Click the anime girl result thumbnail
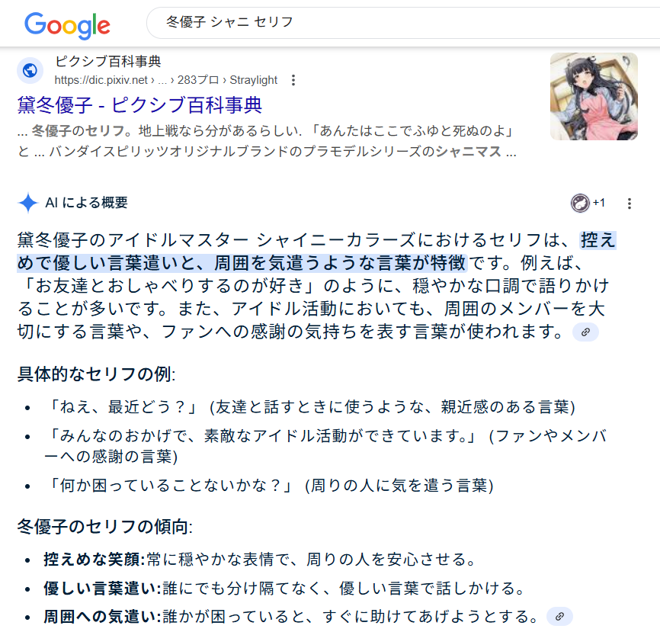Image resolution: width=660 pixels, height=632 pixels. click(594, 96)
